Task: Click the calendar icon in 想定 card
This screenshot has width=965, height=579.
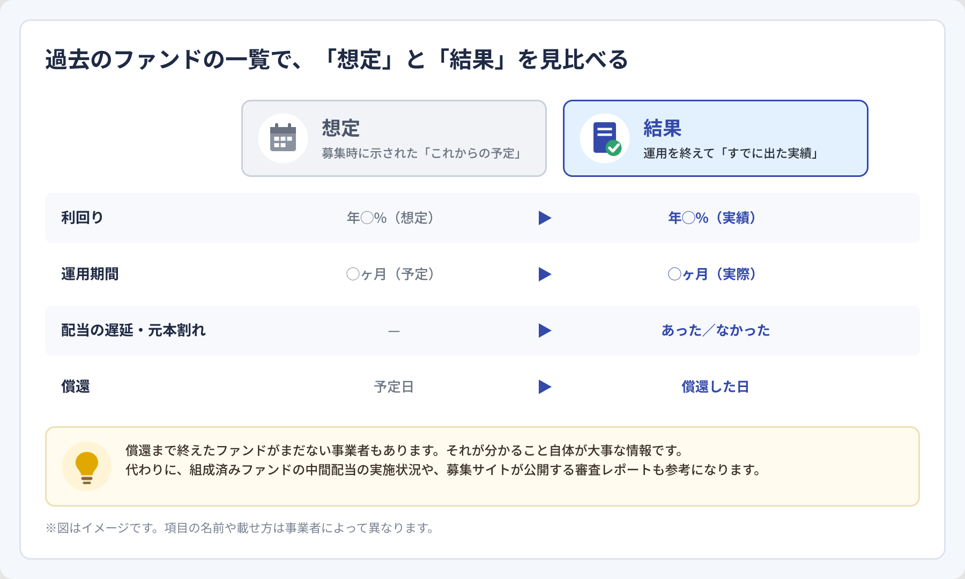Action: click(x=283, y=138)
